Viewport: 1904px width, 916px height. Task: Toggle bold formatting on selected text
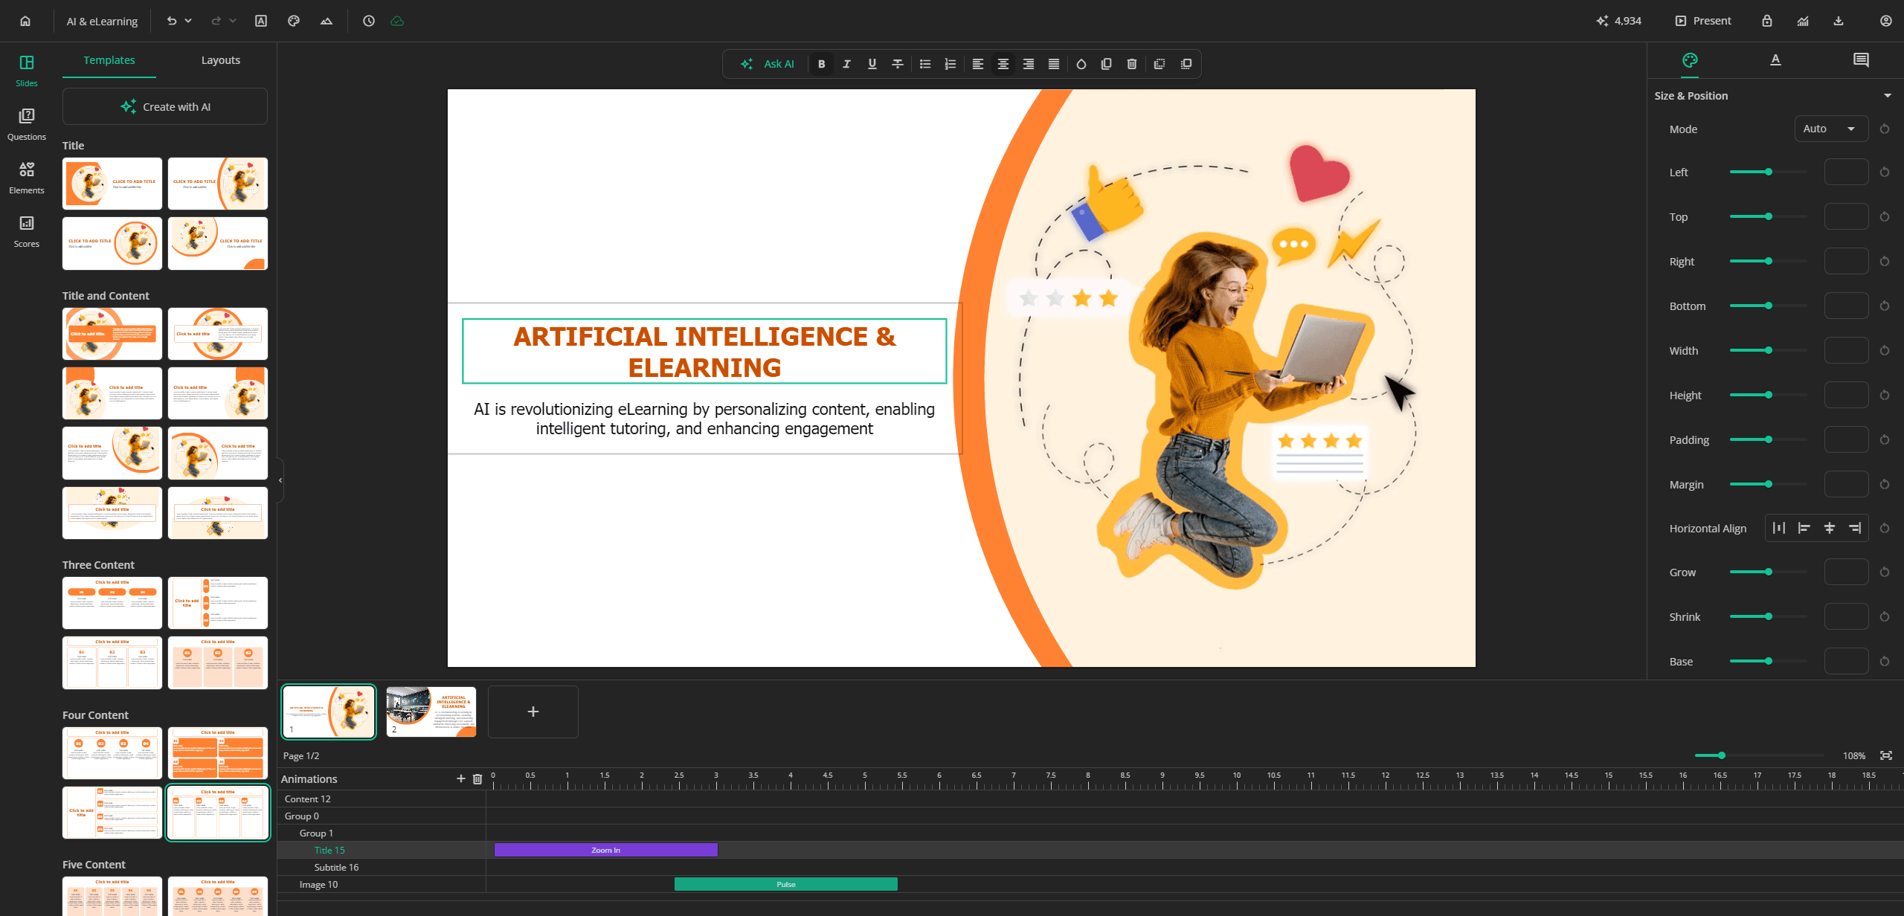pos(820,64)
